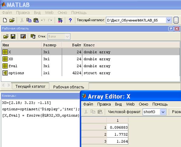Click the array icon beside X0
This screenshot has width=181, height=147.
point(5,59)
